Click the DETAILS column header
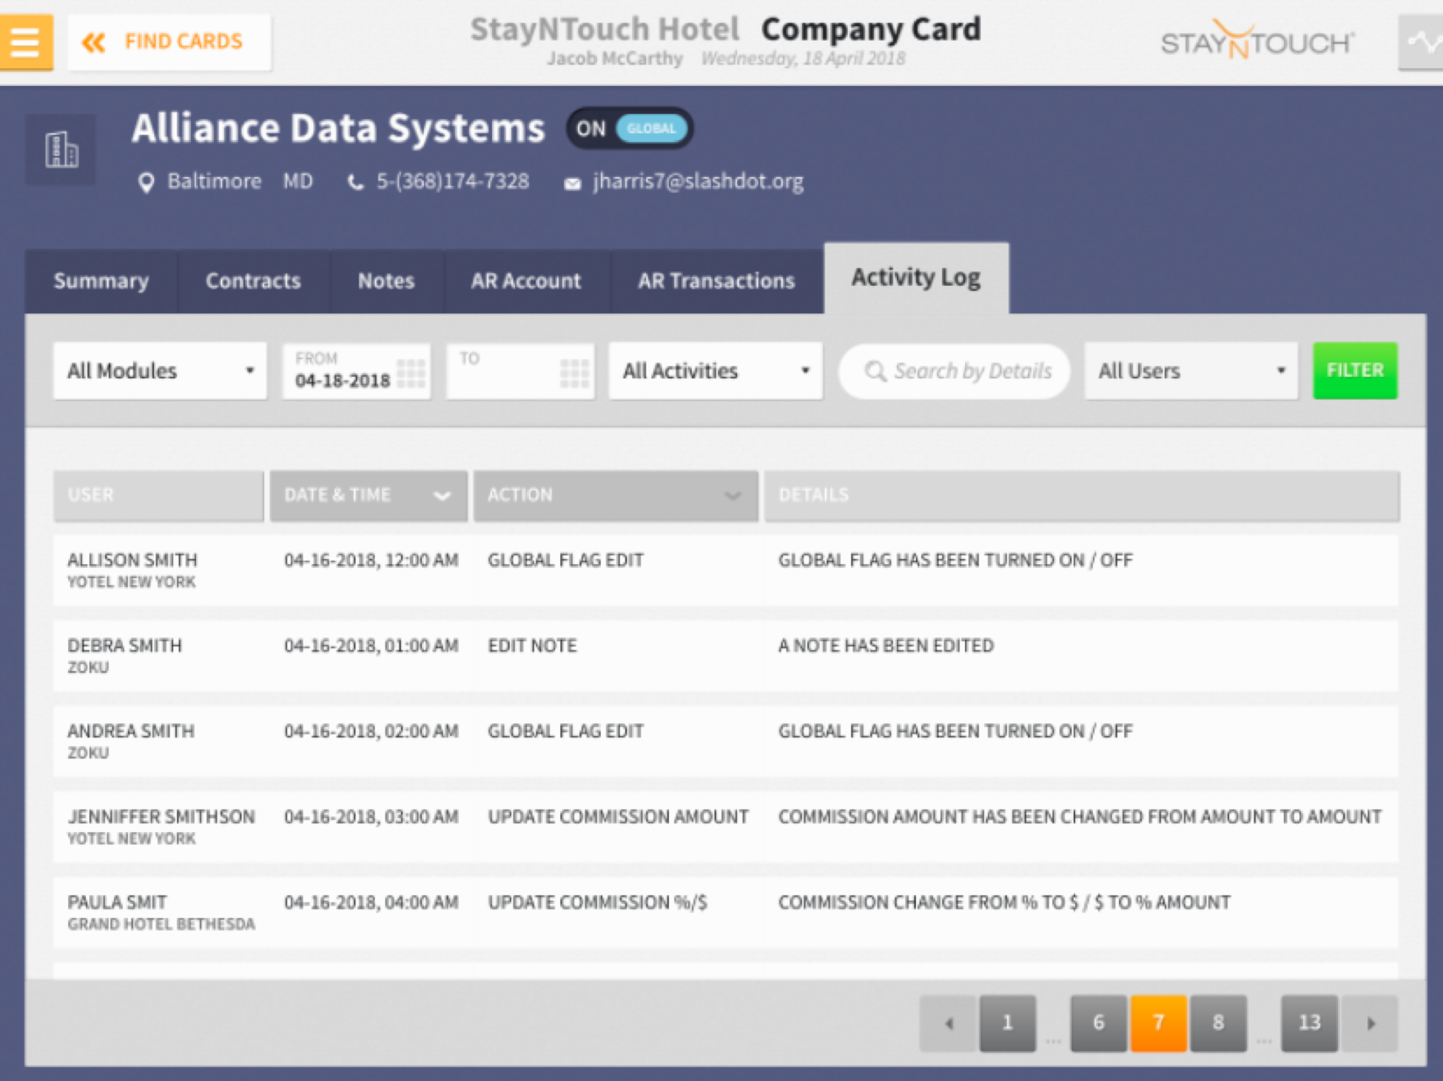This screenshot has width=1443, height=1081. click(x=1082, y=495)
